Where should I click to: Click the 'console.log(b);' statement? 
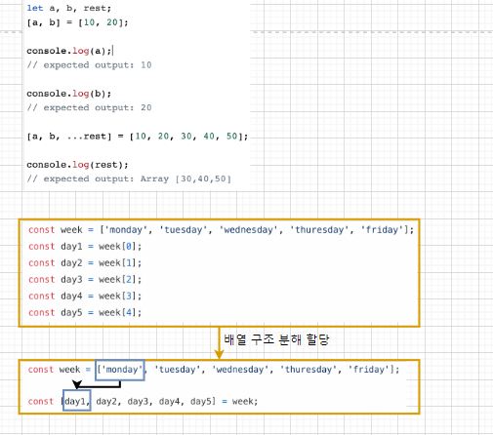pyautogui.click(x=69, y=94)
